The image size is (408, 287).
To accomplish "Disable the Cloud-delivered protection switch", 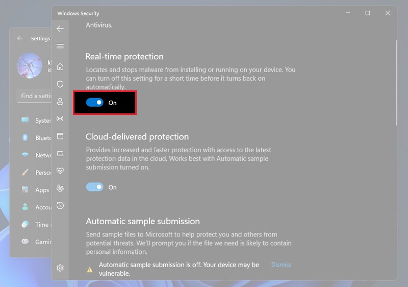I will 95,187.
